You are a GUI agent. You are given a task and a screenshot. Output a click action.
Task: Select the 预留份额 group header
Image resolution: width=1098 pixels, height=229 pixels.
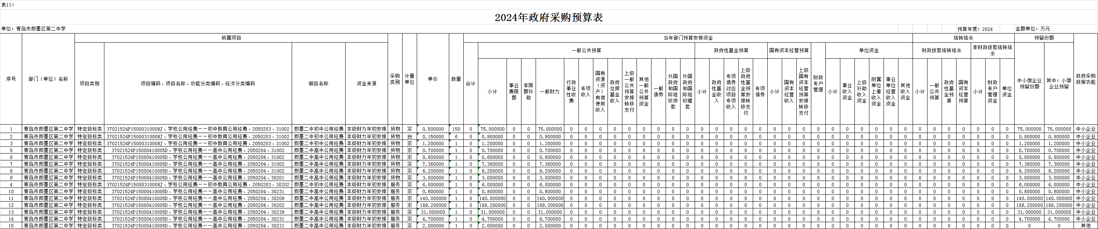pos(1044,38)
